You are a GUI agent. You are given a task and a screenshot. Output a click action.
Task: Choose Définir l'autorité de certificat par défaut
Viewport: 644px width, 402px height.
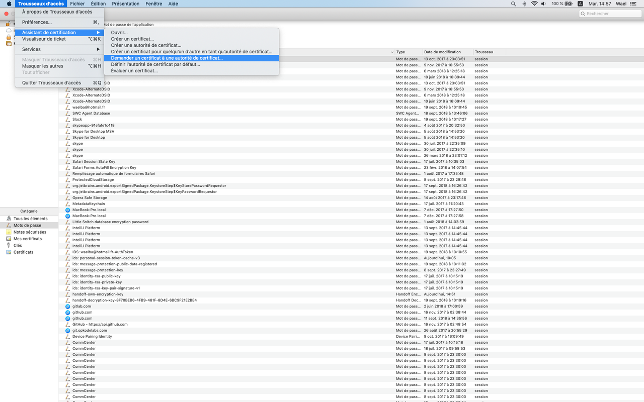pos(191,64)
